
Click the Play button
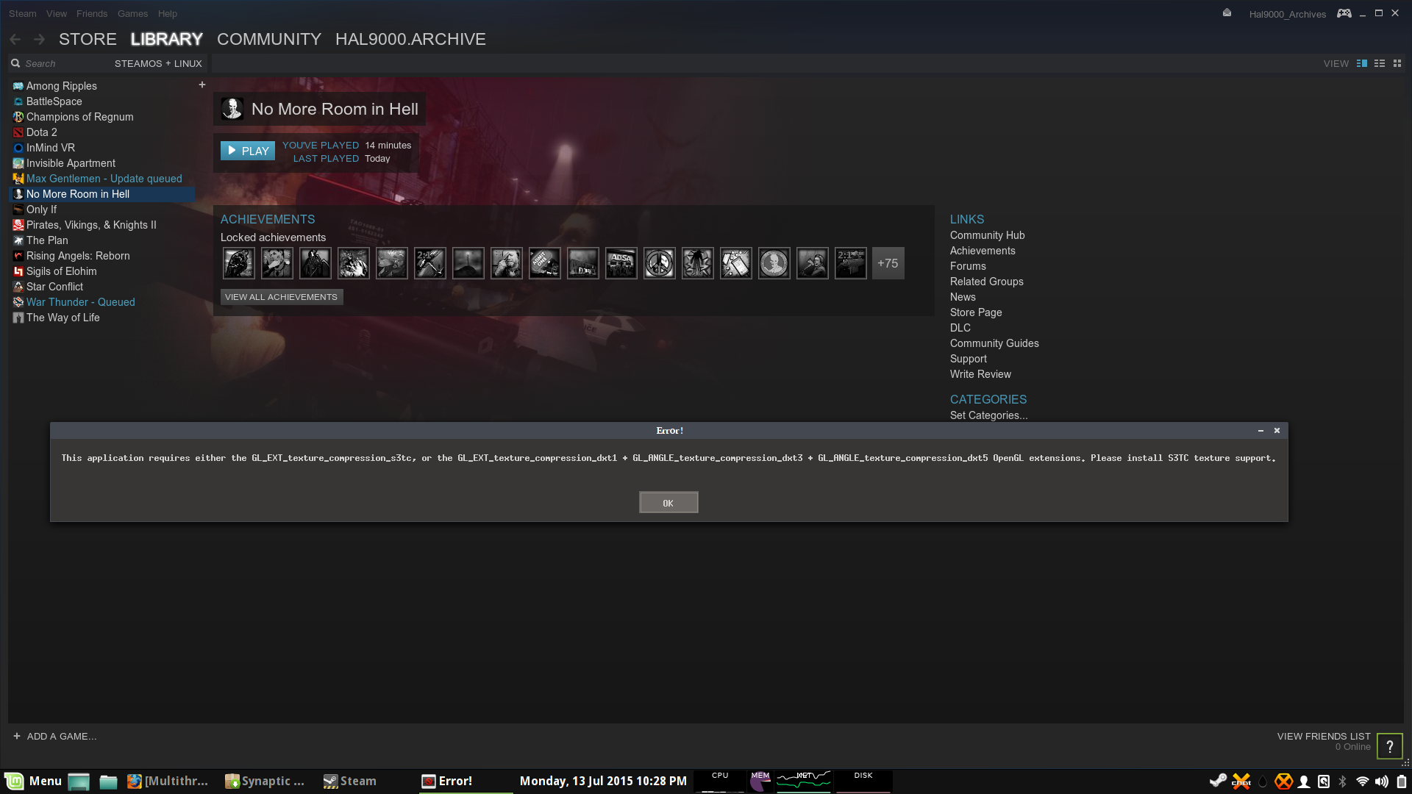coord(248,151)
